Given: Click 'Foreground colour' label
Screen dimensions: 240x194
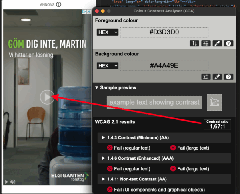Looking at the screenshot, I should click(116, 20).
